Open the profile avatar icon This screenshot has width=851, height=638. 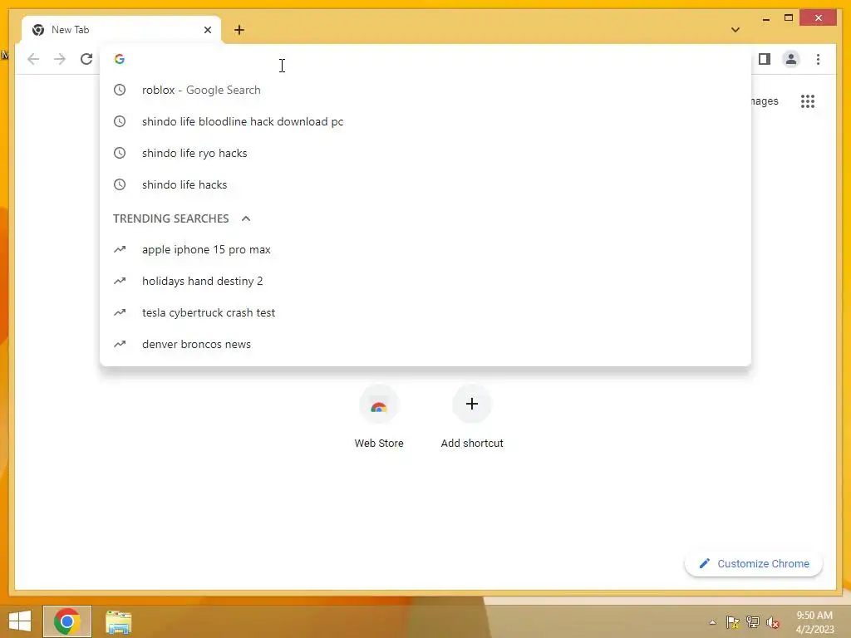(x=791, y=59)
